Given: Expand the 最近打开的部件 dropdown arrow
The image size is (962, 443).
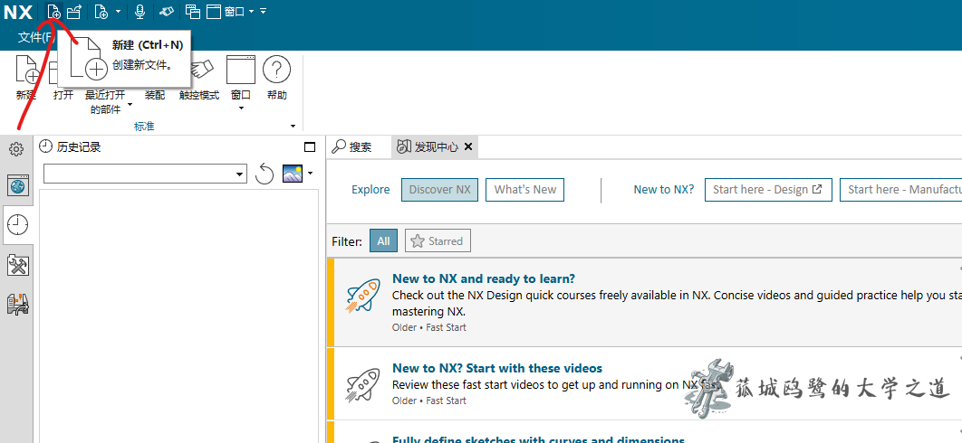Looking at the screenshot, I should click(130, 106).
